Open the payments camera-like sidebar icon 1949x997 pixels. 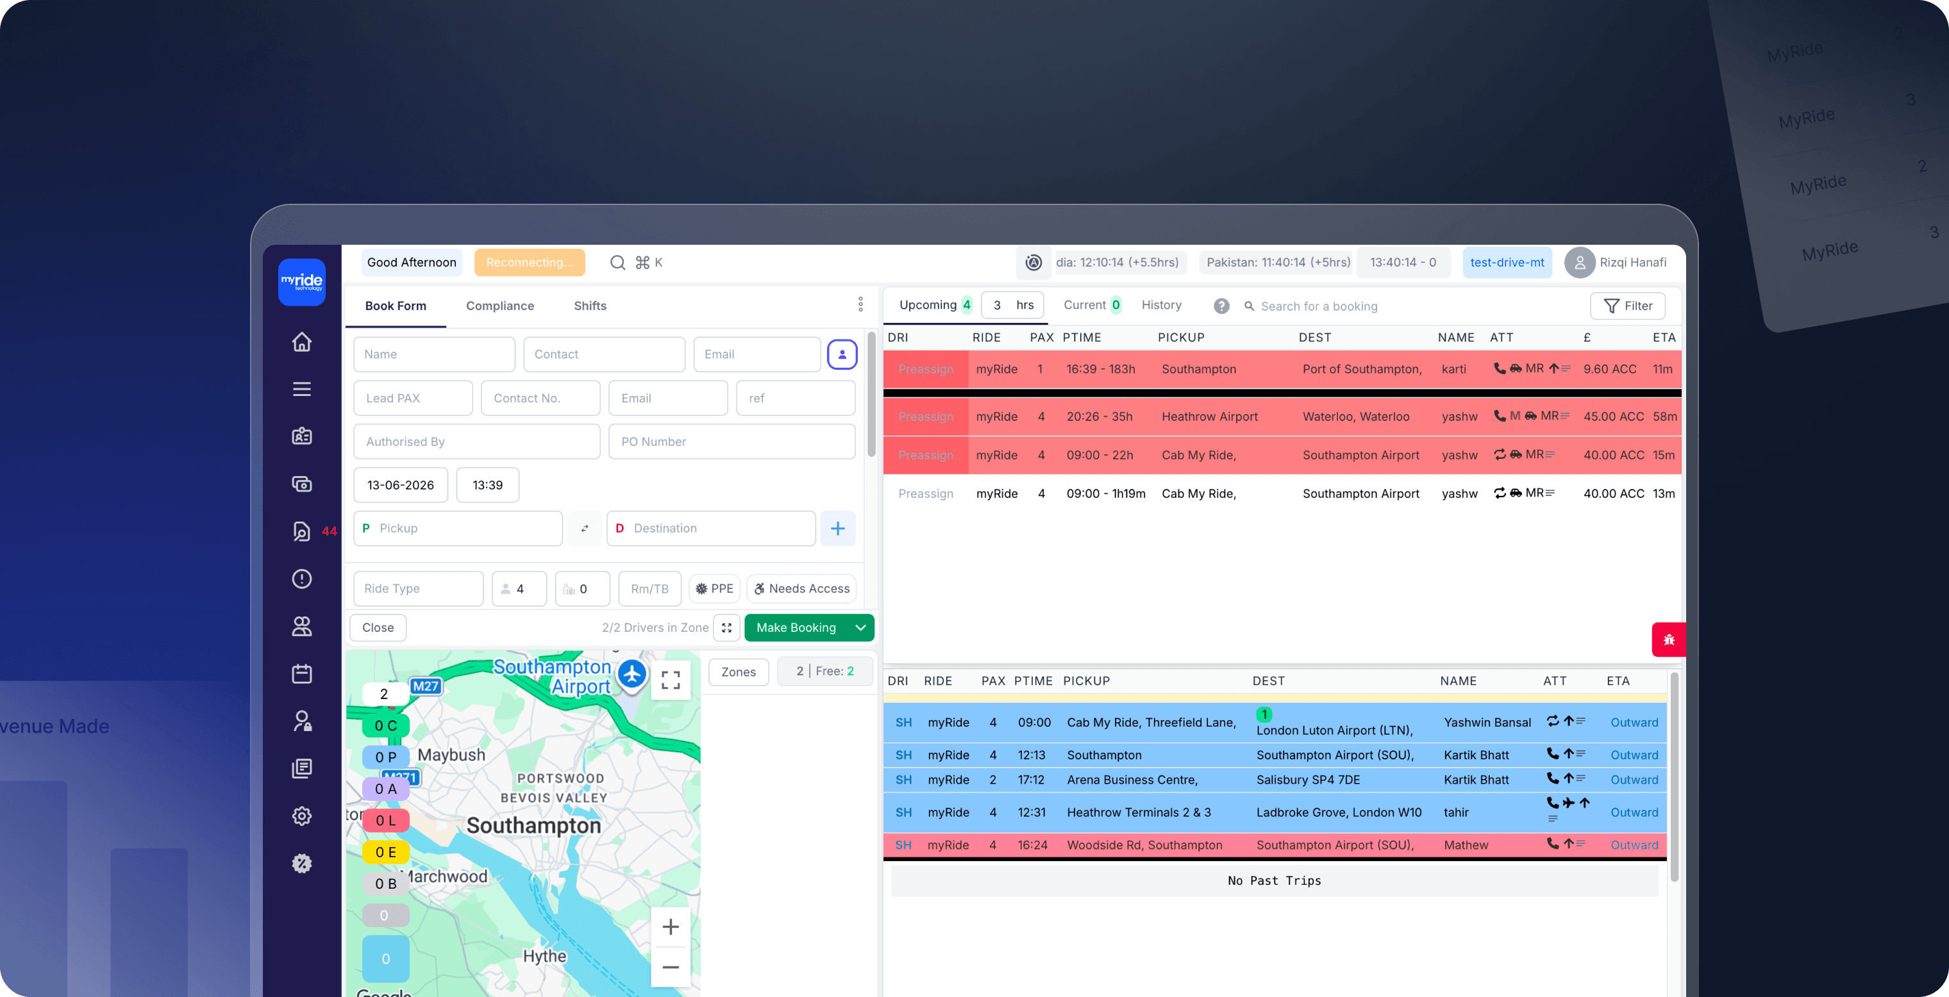[x=302, y=484]
